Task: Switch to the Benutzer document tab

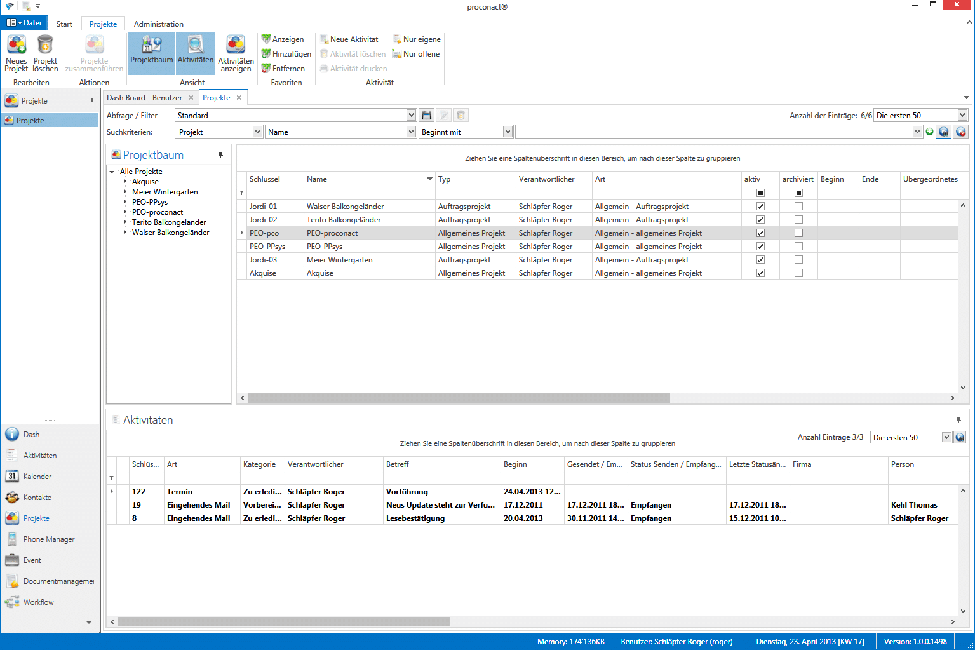Action: pyautogui.click(x=167, y=98)
